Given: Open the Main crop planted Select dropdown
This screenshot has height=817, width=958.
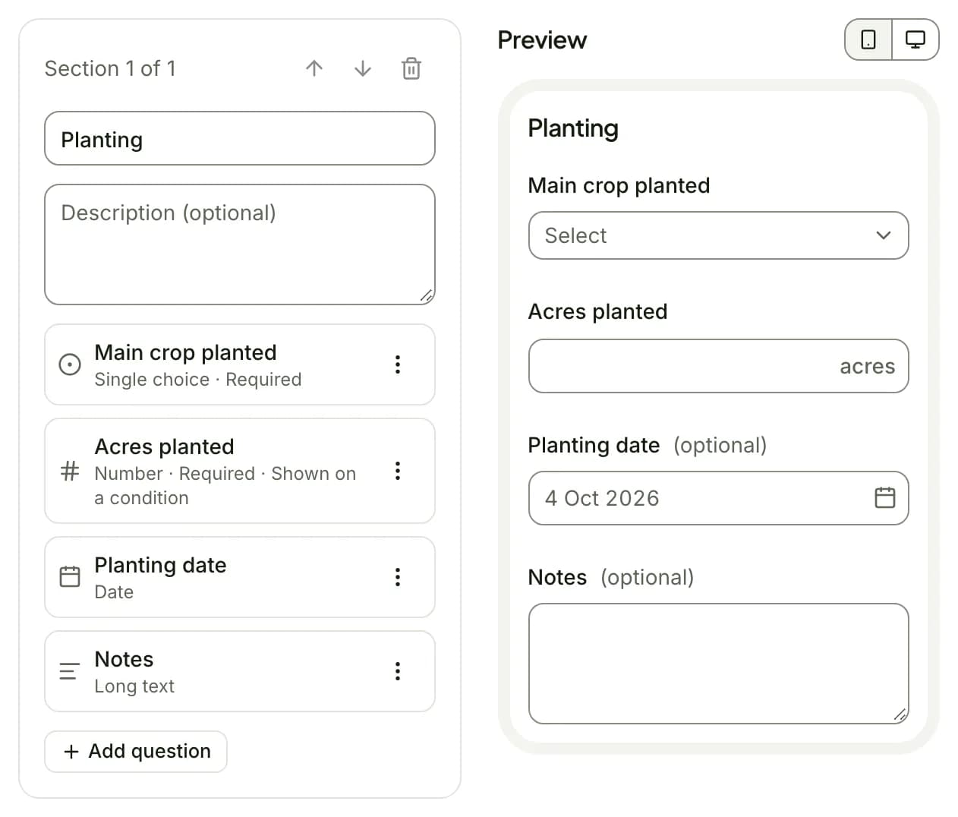Looking at the screenshot, I should pyautogui.click(x=719, y=235).
